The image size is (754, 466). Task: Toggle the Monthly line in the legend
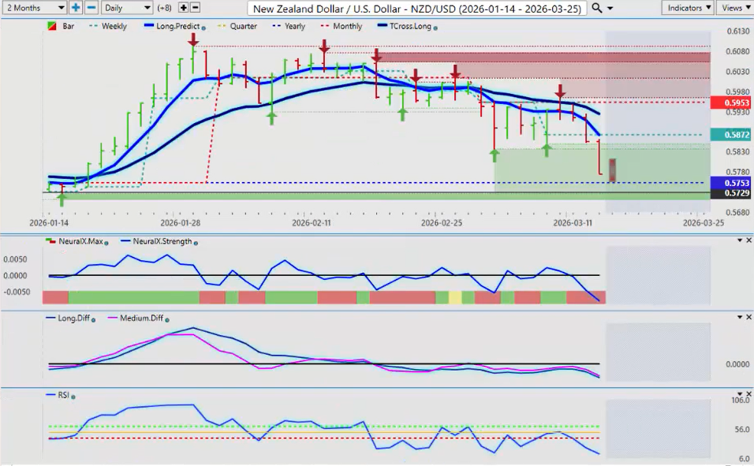pyautogui.click(x=346, y=26)
